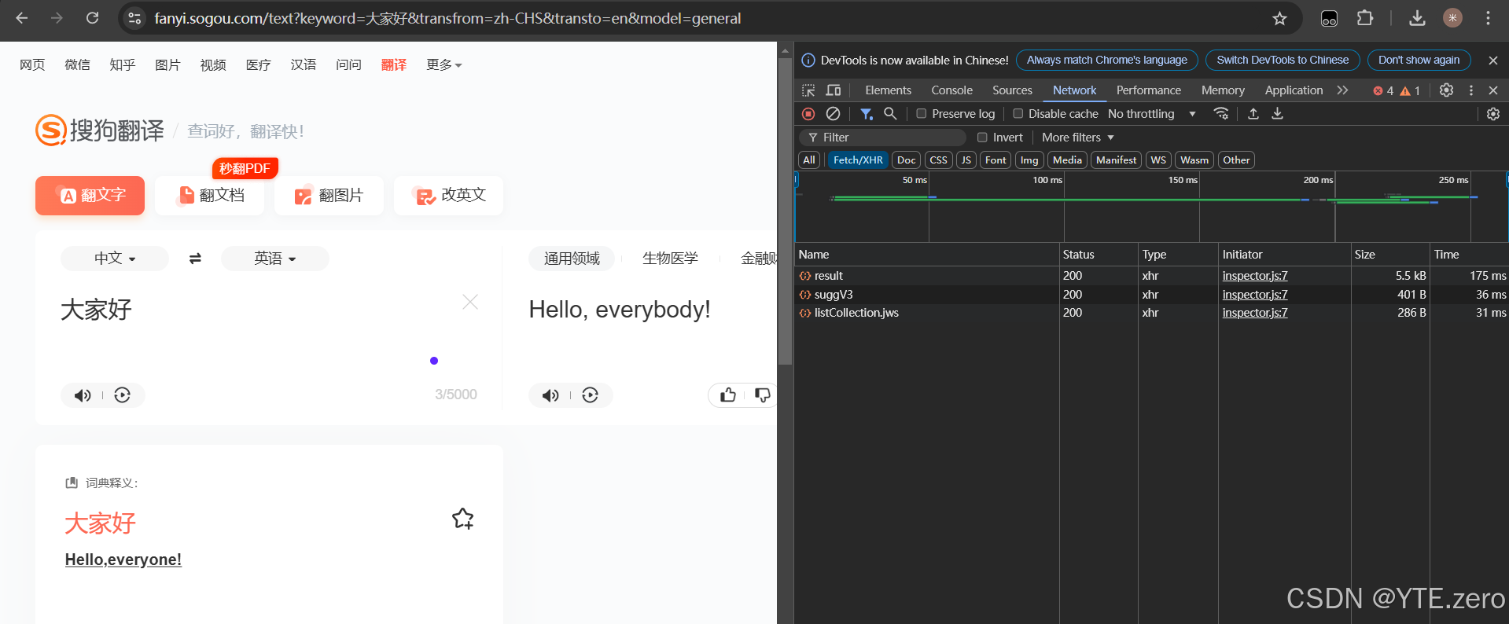Stop recording the network log
1509x624 pixels.
[x=808, y=114]
